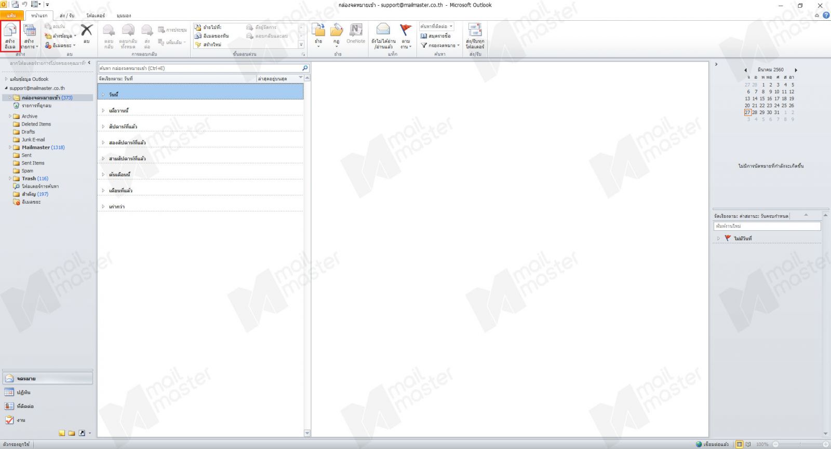Switch to the Send/Receive (ส่ง / รับ) tab
The height and width of the screenshot is (449, 831).
(66, 16)
